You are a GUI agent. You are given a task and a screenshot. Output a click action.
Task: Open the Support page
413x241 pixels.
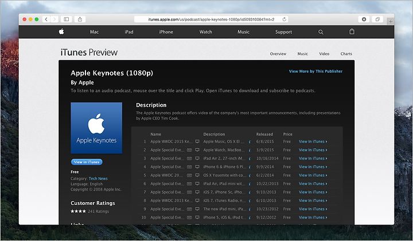(283, 32)
